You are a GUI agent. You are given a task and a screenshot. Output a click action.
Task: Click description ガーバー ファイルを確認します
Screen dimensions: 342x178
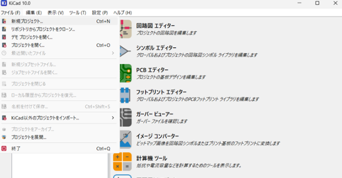[x=162, y=121]
